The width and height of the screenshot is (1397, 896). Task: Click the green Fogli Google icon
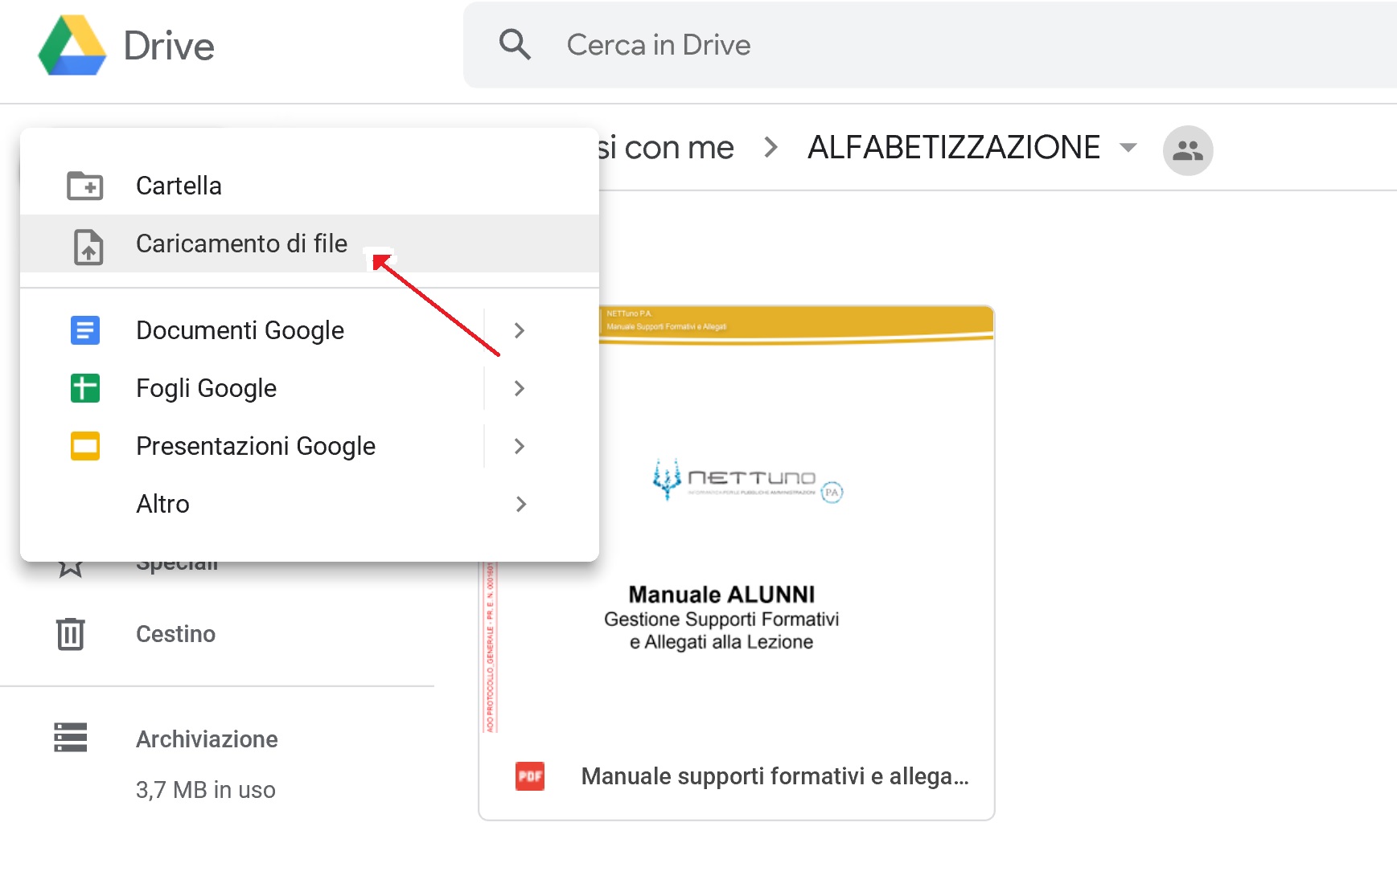point(85,388)
